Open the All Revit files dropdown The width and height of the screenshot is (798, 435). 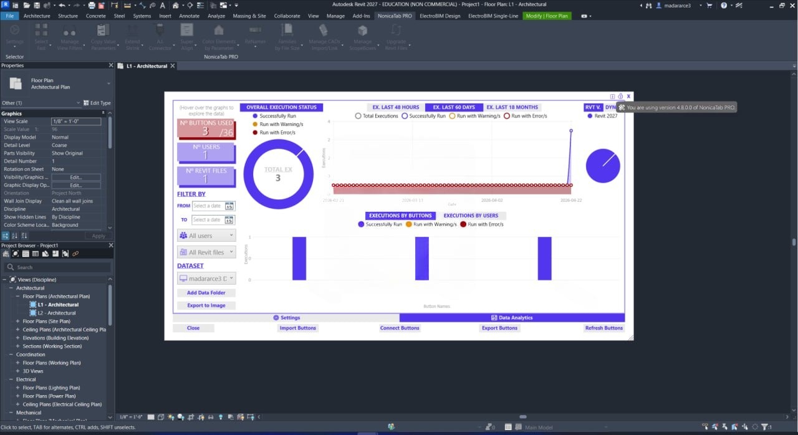pos(206,252)
